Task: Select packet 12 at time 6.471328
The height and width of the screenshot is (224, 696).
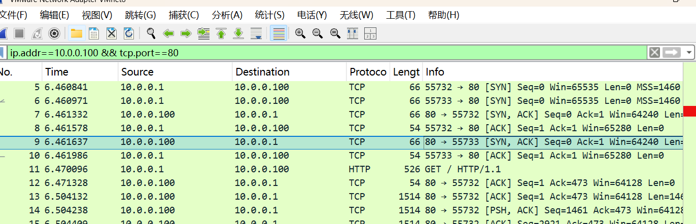Action: (x=341, y=183)
